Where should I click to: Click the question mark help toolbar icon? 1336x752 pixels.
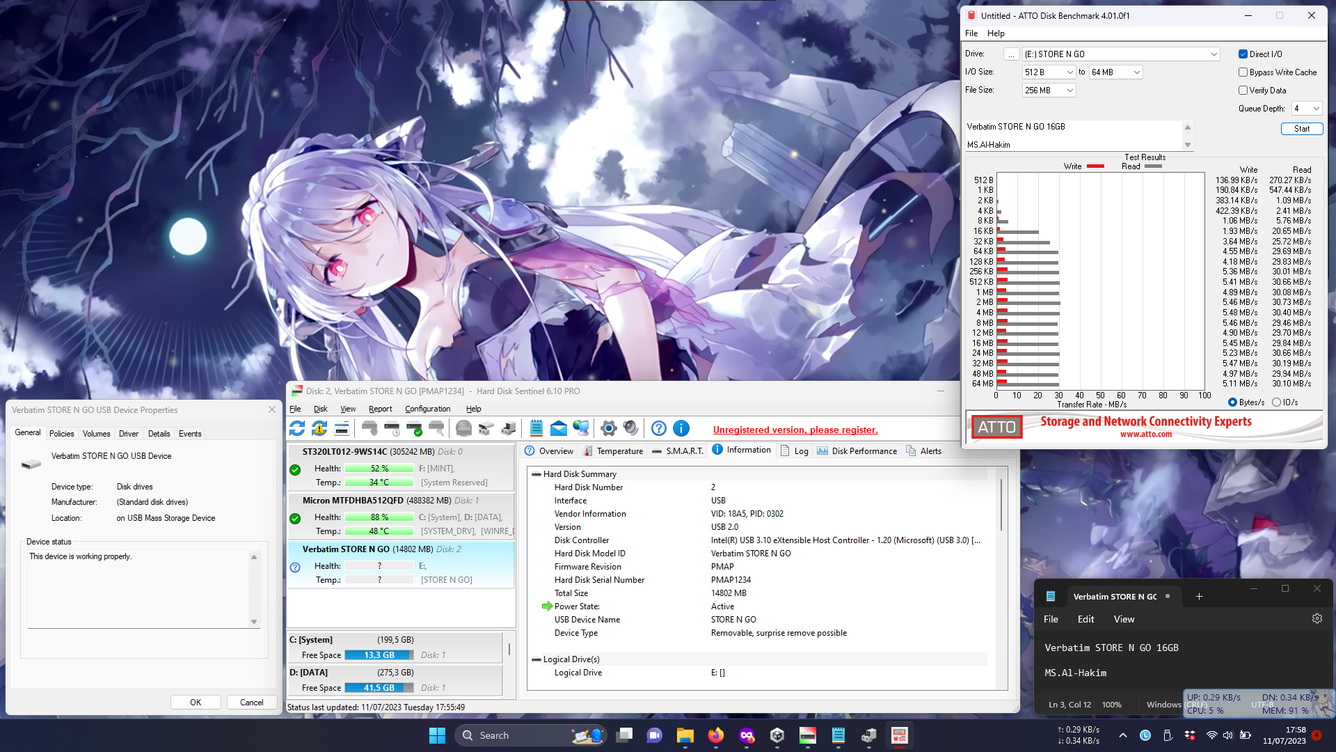pos(659,428)
